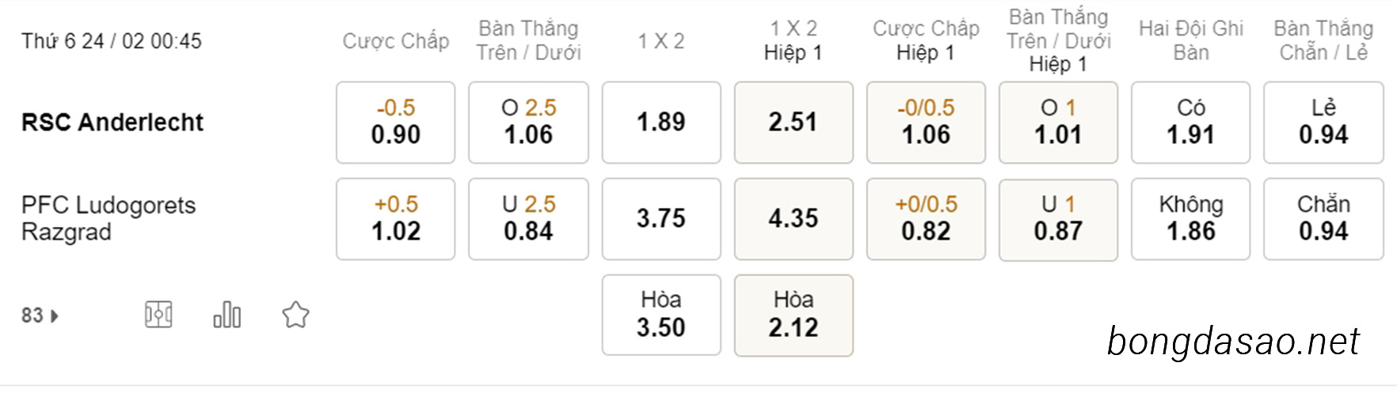Viewport: 1397px width, 393px height.
Task: Select first-half draw Hòa 2.12
Action: (x=794, y=316)
